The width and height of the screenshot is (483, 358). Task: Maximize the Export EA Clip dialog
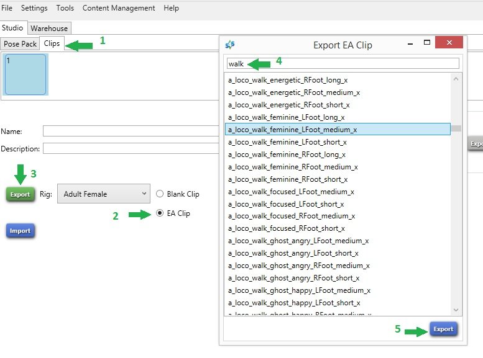click(427, 43)
